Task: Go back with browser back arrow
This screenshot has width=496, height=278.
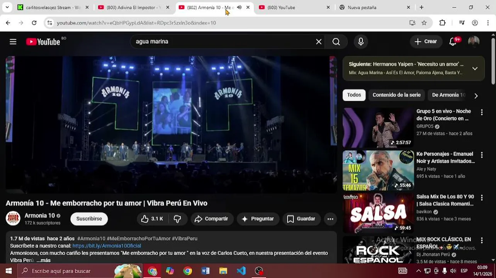Action: coord(8,23)
